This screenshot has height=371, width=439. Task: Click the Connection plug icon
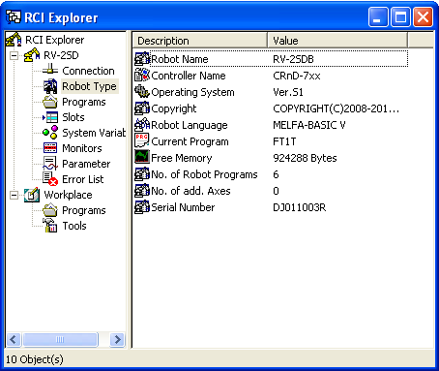(x=50, y=71)
